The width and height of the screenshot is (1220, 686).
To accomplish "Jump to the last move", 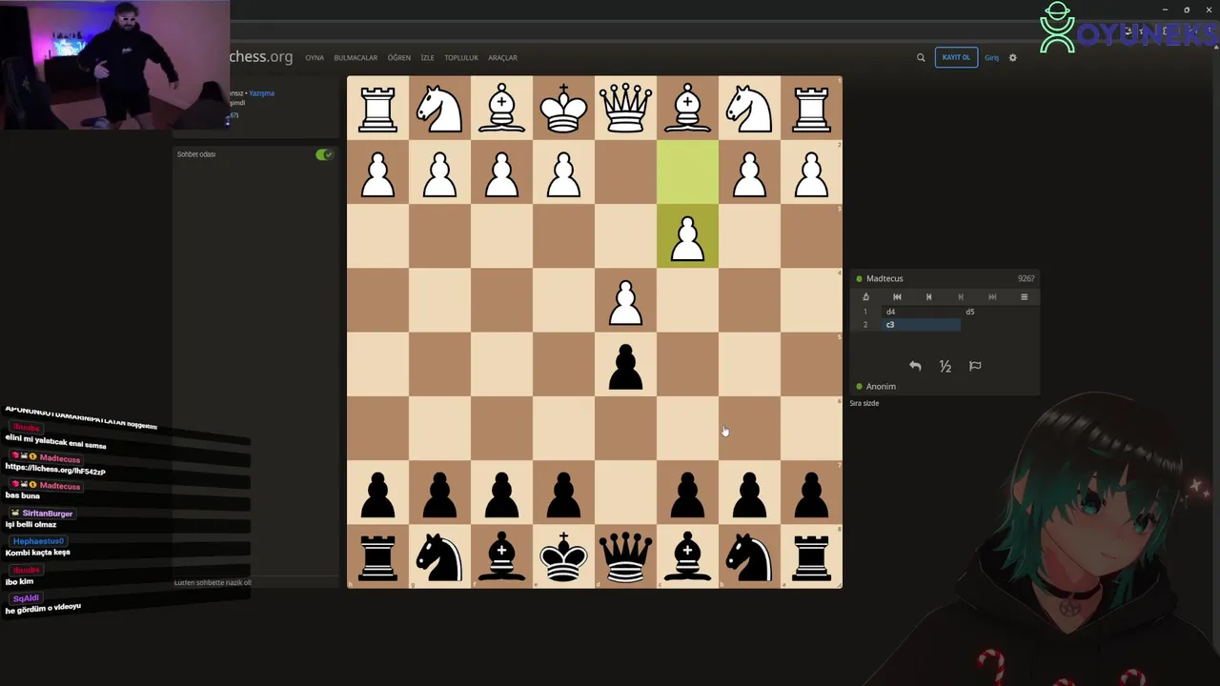I will [x=992, y=297].
